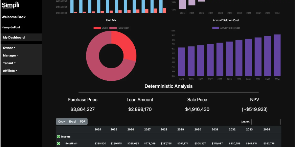Image resolution: width=295 pixels, height=147 pixels.
Task: Expand the Tenant dropdown menu
Action: [x=9, y=63]
